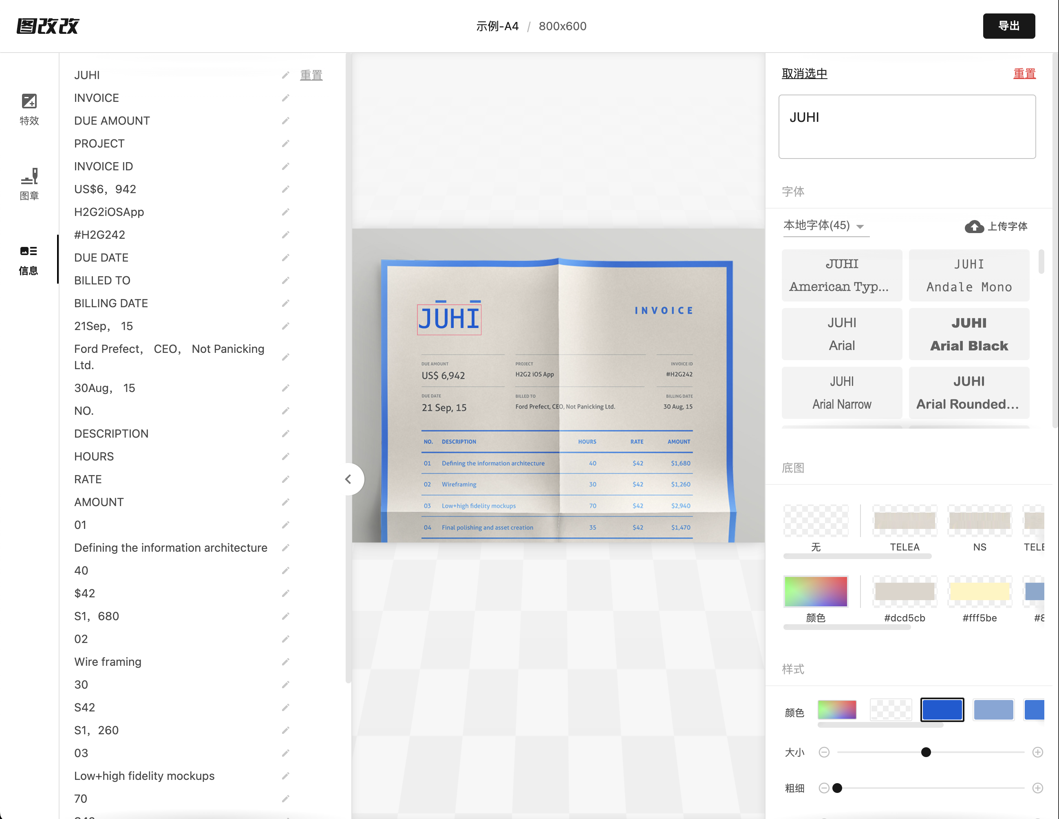Select the transparent color style swatch
1059x819 pixels.
point(890,710)
